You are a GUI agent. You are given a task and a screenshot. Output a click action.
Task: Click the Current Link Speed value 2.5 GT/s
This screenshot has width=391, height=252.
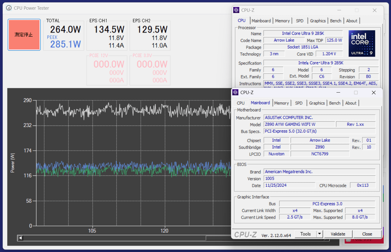295,217
